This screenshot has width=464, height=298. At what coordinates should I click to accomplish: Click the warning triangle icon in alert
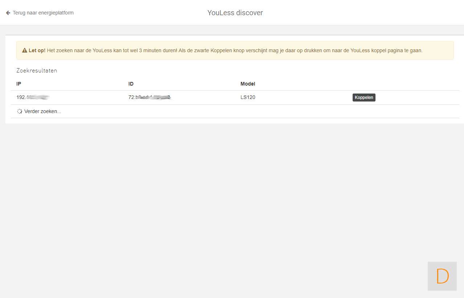click(25, 50)
